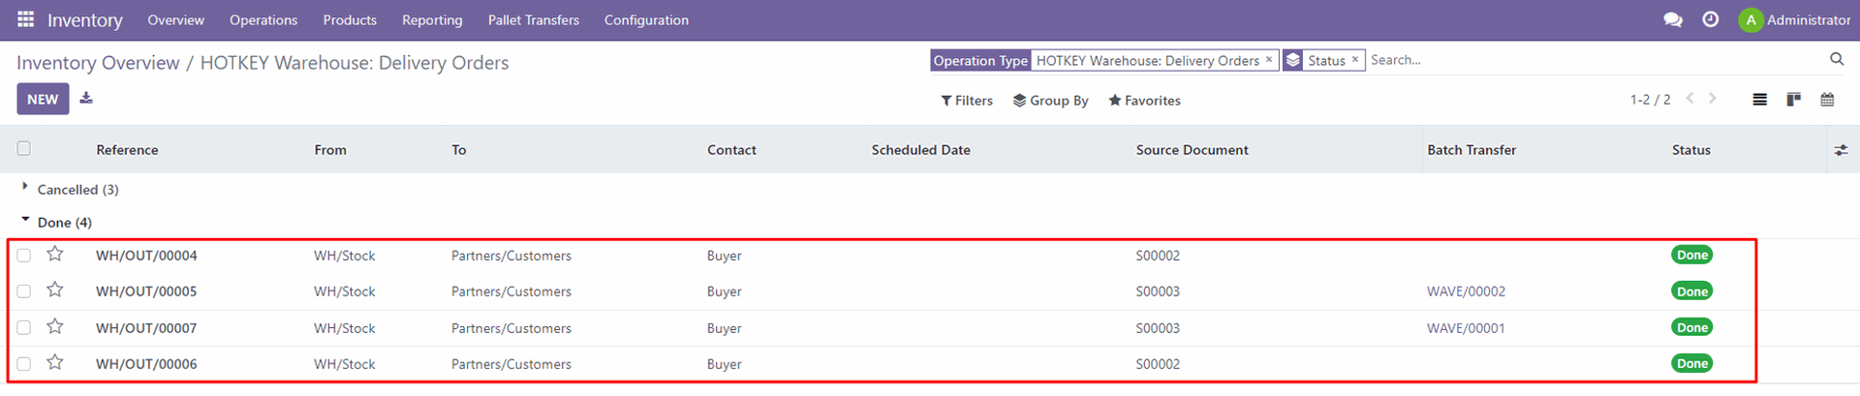Go to previous page of records
The image size is (1860, 396).
coord(1689,99)
